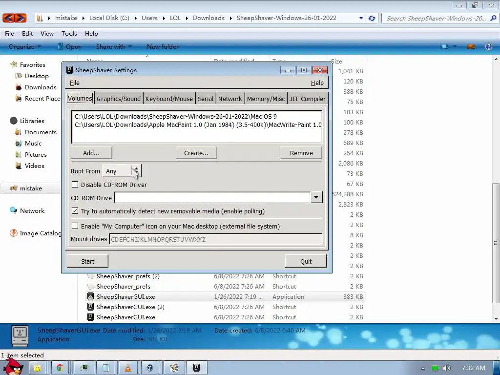Click the SheepShaver Settings title bar icon

pyautogui.click(x=69, y=70)
